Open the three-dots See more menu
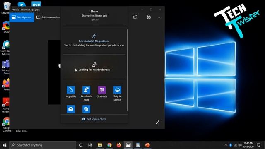The image size is (265, 149). click(x=160, y=17)
